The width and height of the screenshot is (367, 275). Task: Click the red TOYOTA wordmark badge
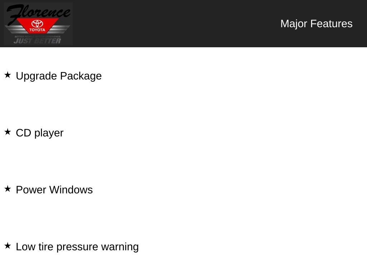(x=37, y=30)
